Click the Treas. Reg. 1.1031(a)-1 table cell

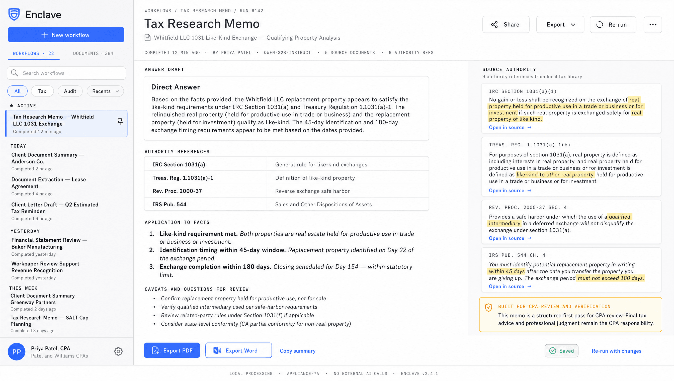tap(205, 178)
